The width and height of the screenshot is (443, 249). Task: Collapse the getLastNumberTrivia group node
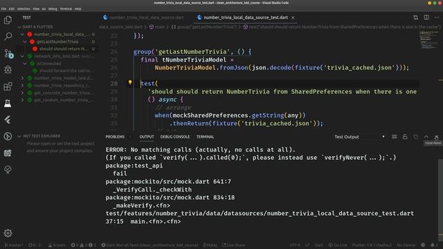click(x=25, y=41)
